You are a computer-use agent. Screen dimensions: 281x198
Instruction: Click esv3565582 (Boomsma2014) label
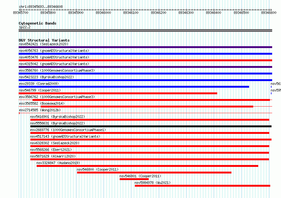coord(42,103)
